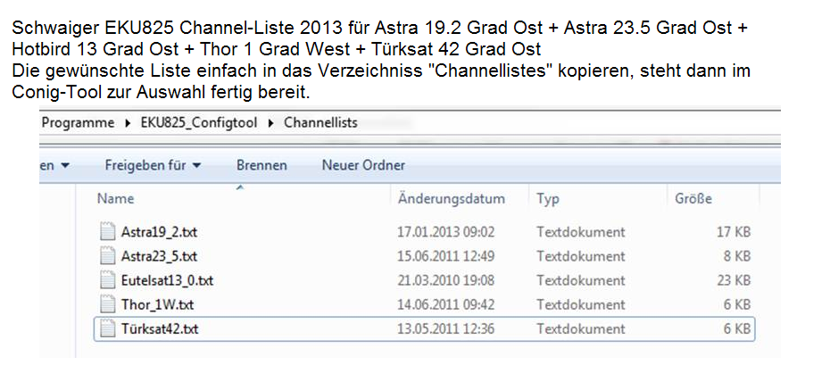
Task: Sort by Änderungsdatum column header
Action: point(451,199)
